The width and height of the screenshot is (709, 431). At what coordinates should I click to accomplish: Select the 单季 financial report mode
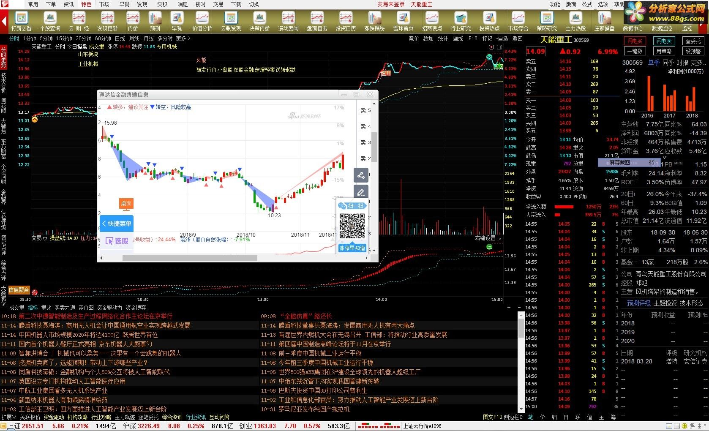pyautogui.click(x=654, y=63)
